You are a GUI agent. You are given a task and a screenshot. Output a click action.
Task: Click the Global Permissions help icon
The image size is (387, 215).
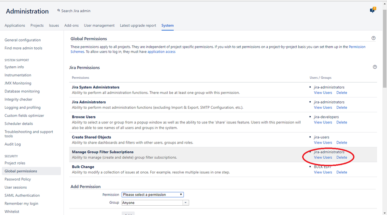click(373, 38)
